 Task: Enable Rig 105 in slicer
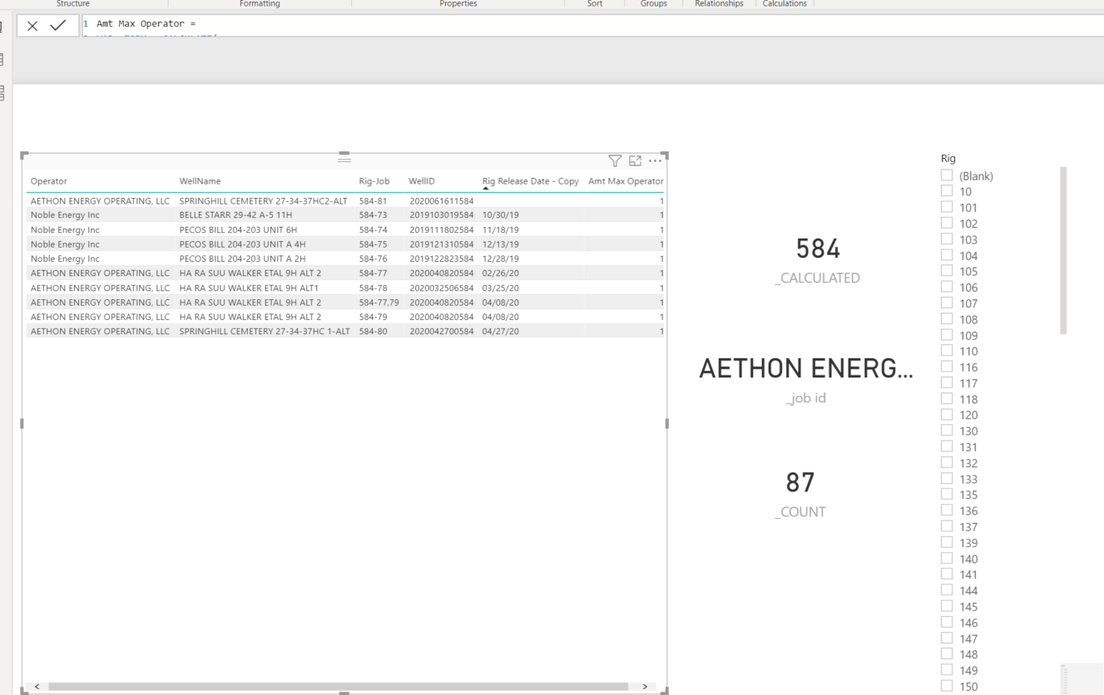pyautogui.click(x=947, y=271)
